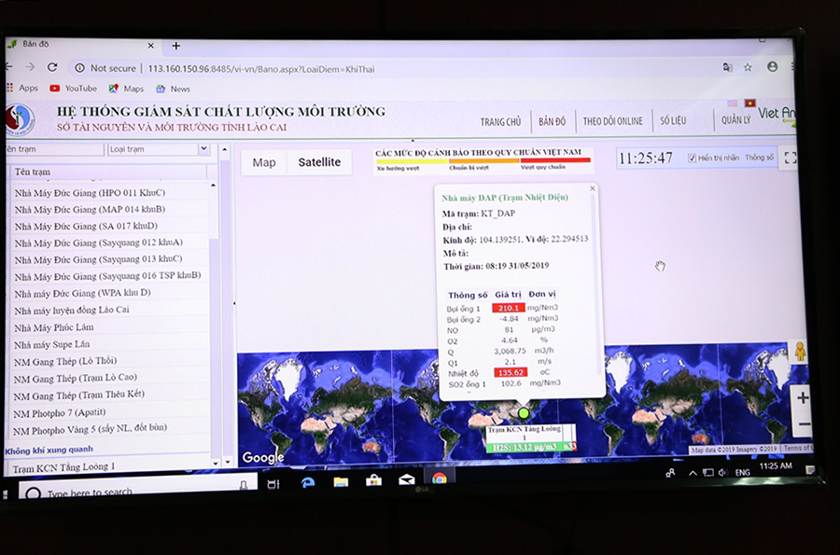The height and width of the screenshot is (555, 840).
Task: Open the Terms of Use map link
Action: (797, 448)
